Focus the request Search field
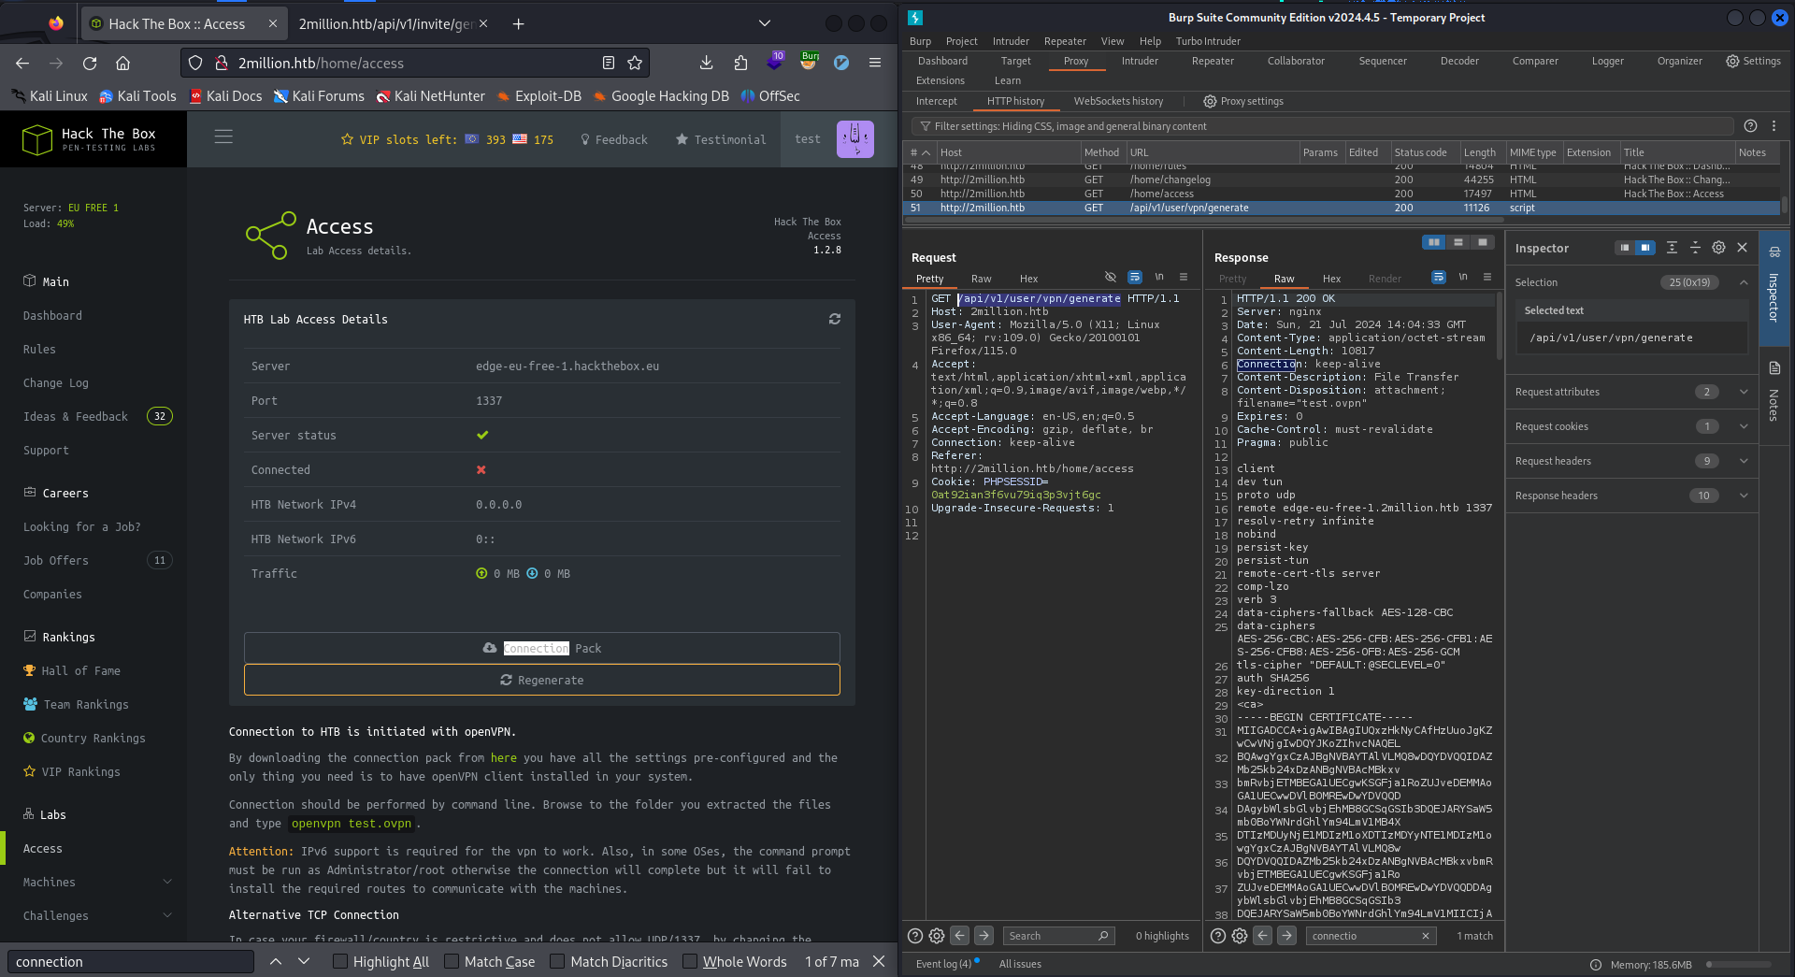 click(1059, 936)
